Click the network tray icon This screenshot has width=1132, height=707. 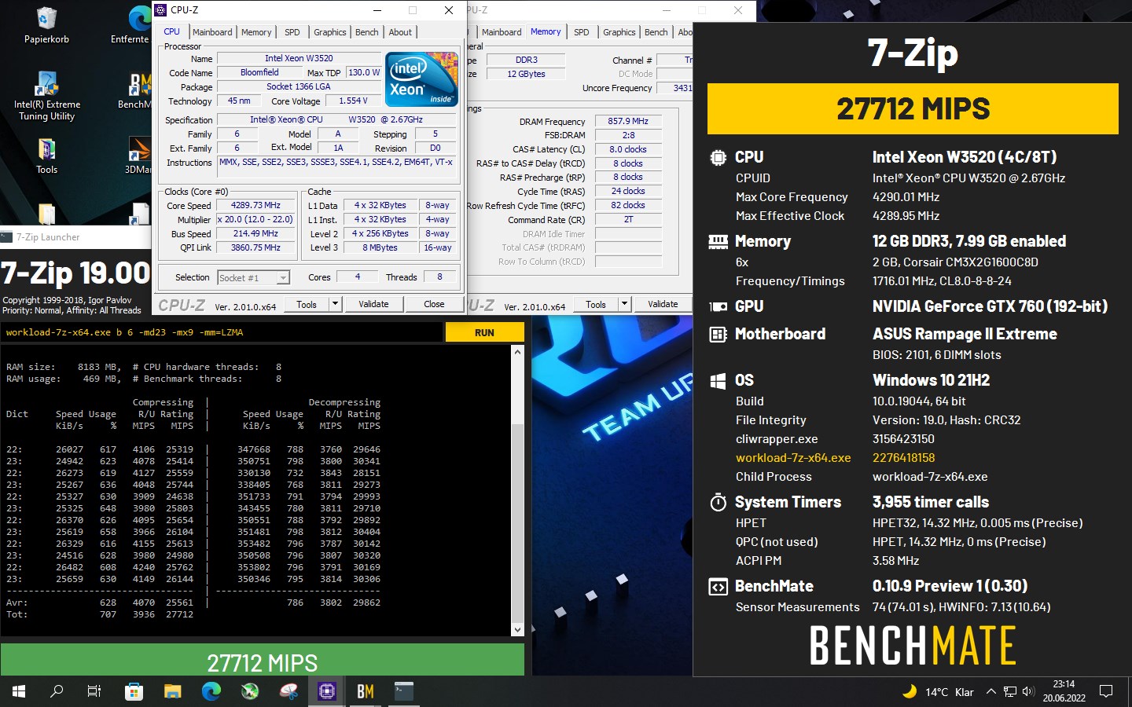click(x=1010, y=691)
